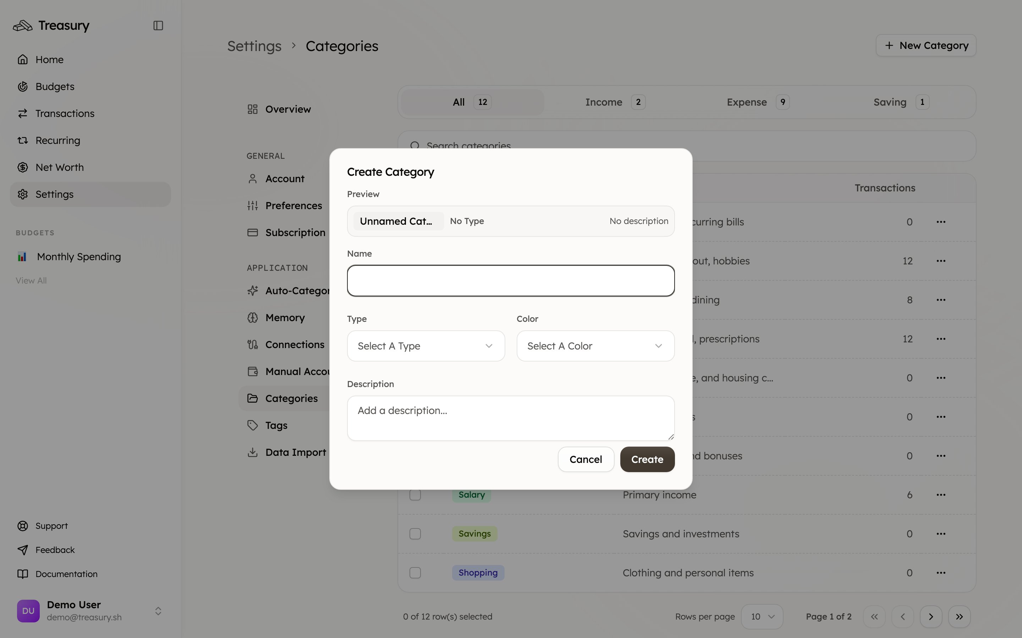The width and height of the screenshot is (1022, 638).
Task: Jump to the last page
Action: pos(959,617)
